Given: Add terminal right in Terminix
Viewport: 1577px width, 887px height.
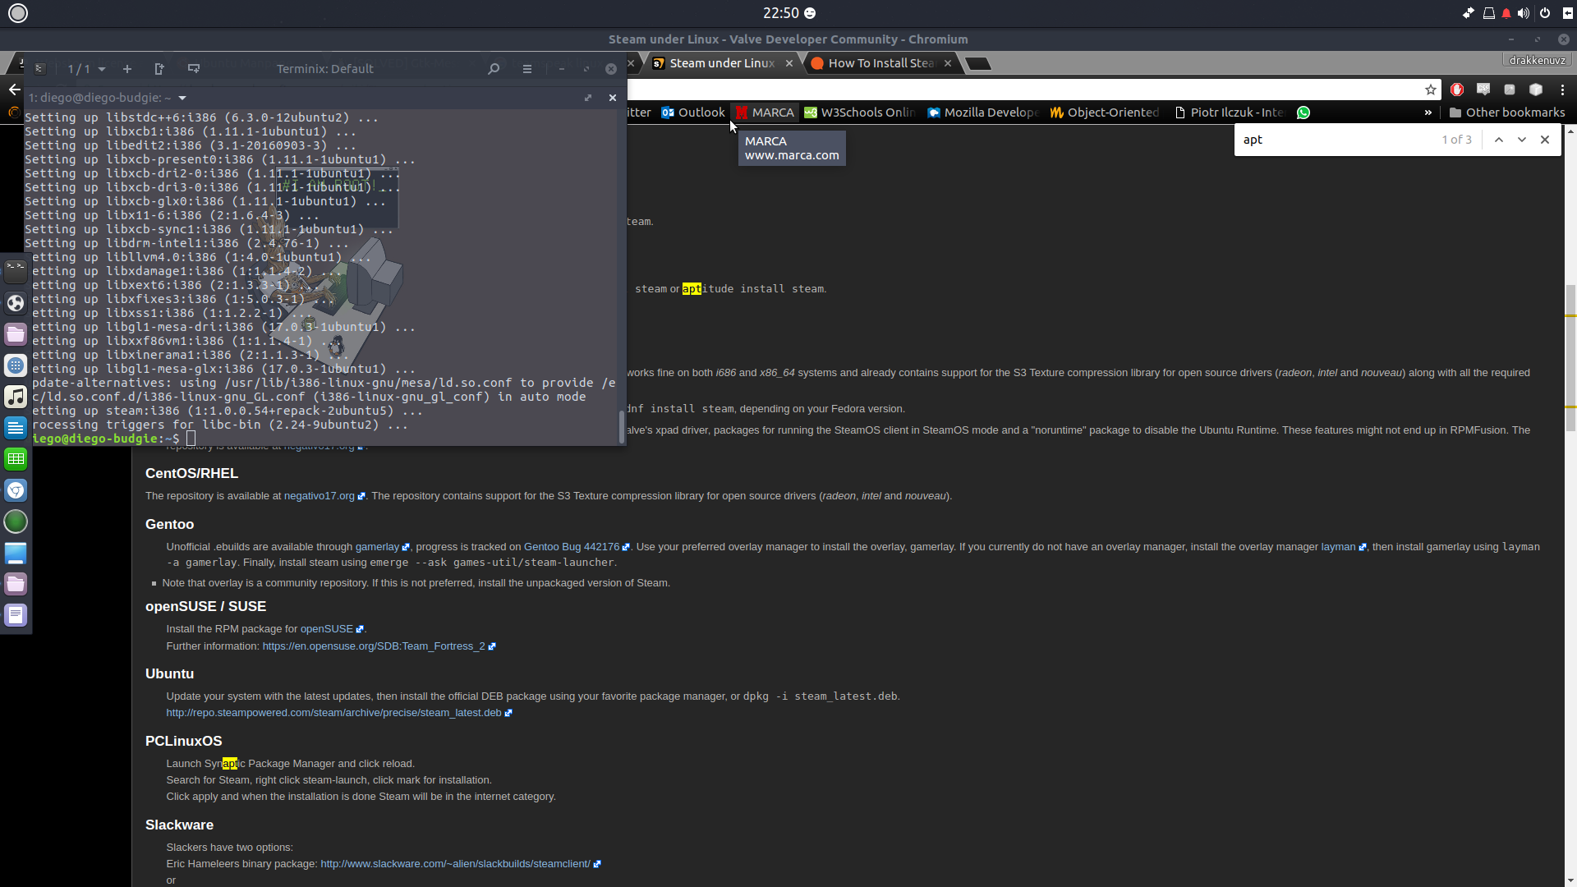Looking at the screenshot, I should 159,69.
